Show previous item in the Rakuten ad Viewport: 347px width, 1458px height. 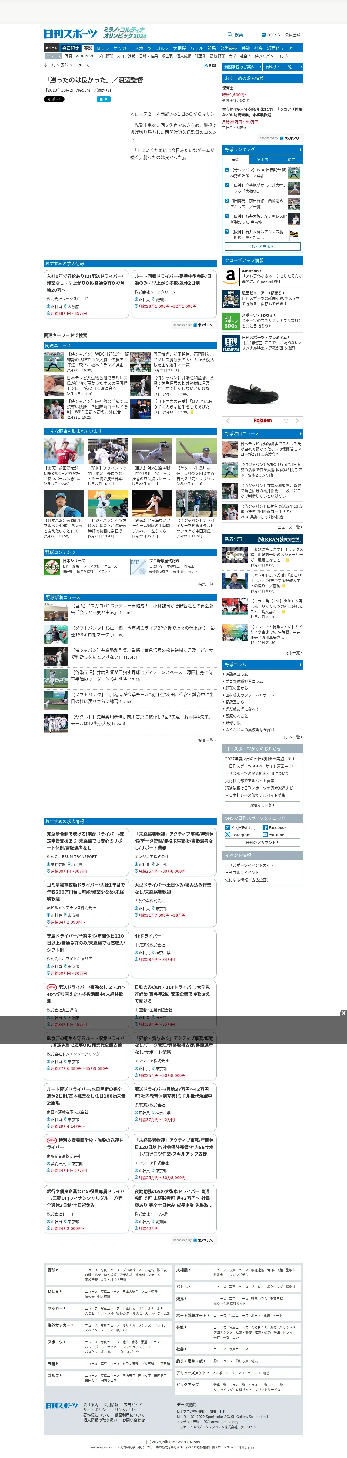(227, 420)
